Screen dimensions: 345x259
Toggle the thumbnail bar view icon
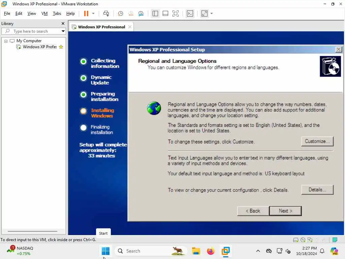coord(165,13)
